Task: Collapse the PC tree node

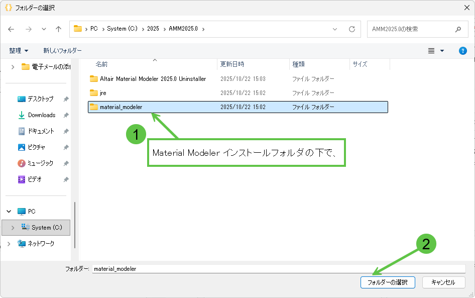Action: click(9, 211)
